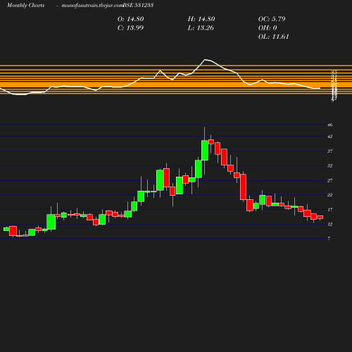Click the munafasutra.com watermark text
Viewport: 352px width, 352px height.
pyautogui.click(x=92, y=5)
